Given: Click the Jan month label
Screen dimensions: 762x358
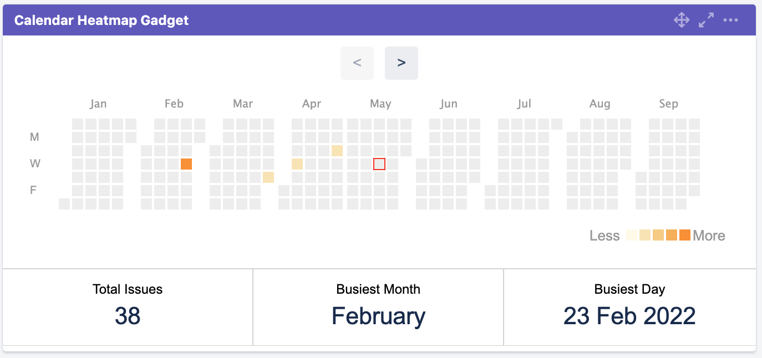Looking at the screenshot, I should pos(98,104).
